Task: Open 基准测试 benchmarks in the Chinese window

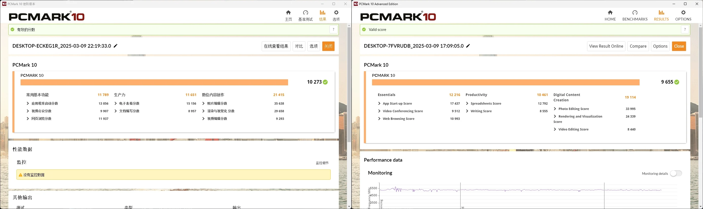Action: tap(305, 15)
